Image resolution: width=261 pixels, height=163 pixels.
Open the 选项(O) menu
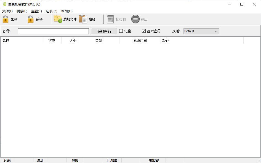(51, 11)
